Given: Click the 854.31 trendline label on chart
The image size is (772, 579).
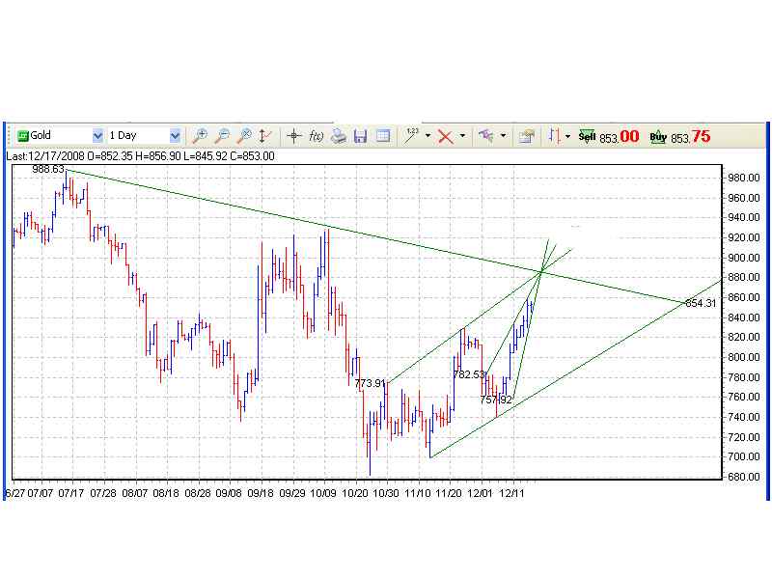Looking at the screenshot, I should (x=701, y=303).
